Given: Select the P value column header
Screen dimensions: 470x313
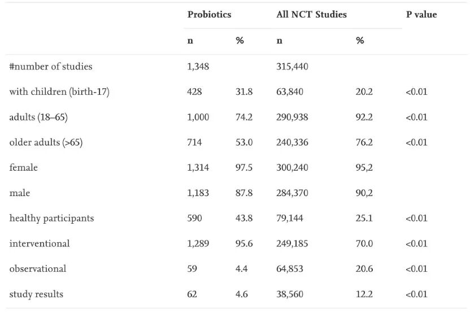Looking at the screenshot, I should (421, 15).
